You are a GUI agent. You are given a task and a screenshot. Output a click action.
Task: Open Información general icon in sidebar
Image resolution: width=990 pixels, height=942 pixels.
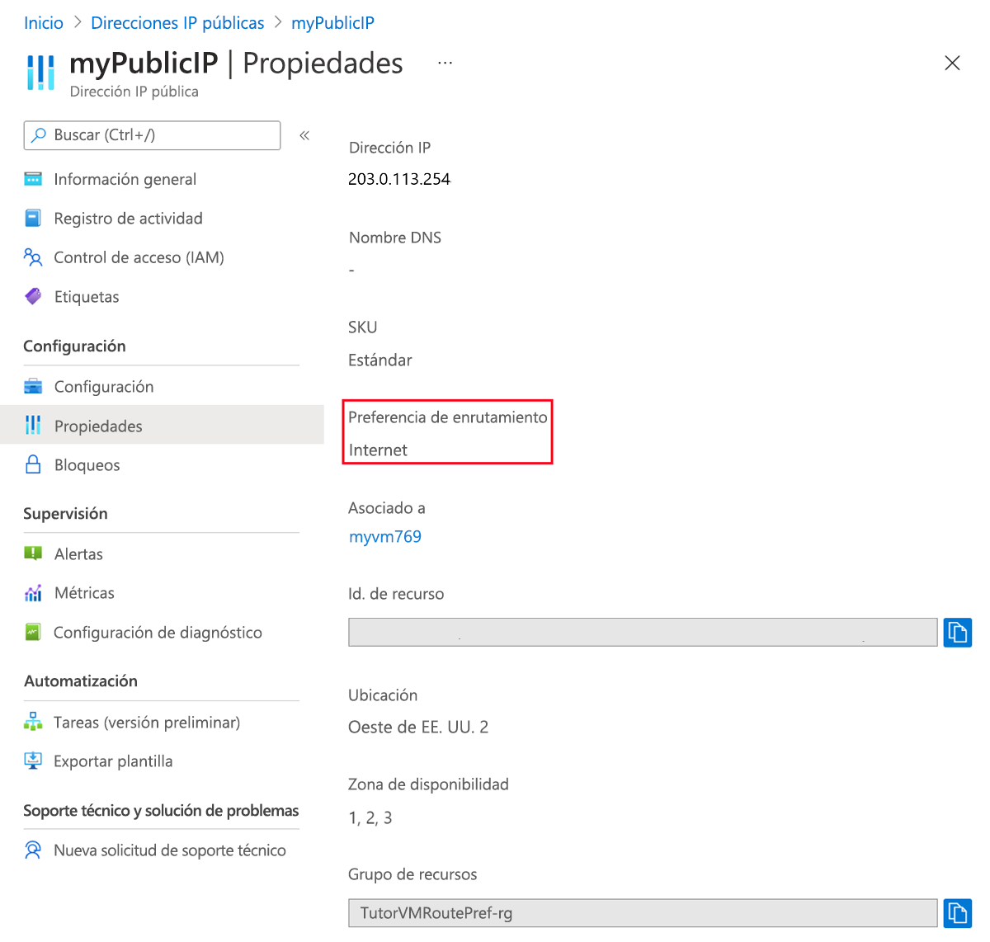coord(33,179)
